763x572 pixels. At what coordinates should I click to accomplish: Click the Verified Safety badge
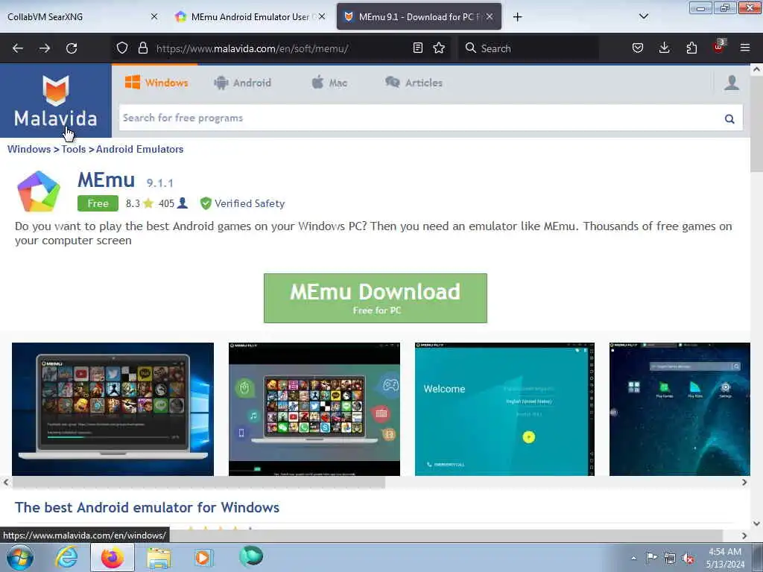click(242, 203)
